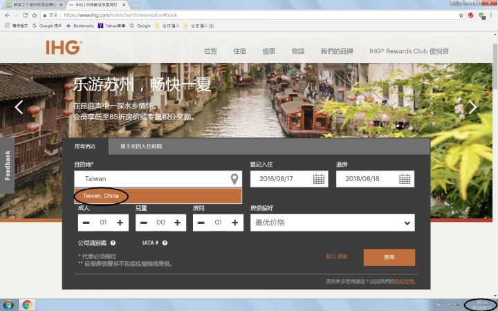The width and height of the screenshot is (498, 311).
Task: Click the orange 搜尋 search button
Action: pyautogui.click(x=389, y=257)
